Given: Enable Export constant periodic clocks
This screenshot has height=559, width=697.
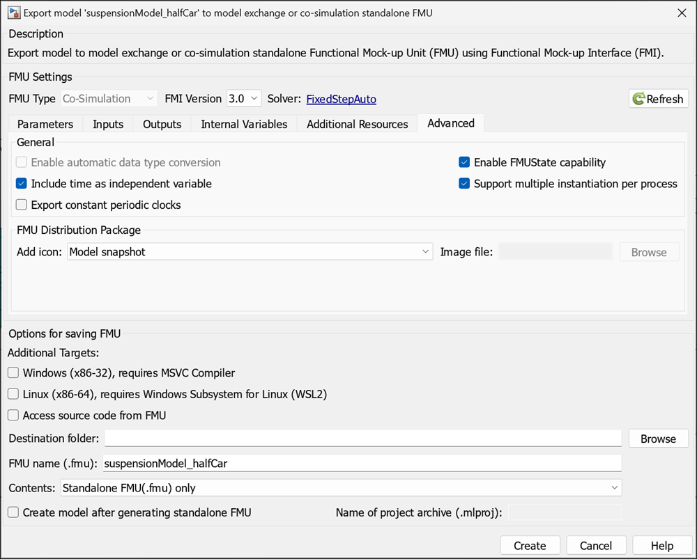Looking at the screenshot, I should pyautogui.click(x=21, y=205).
